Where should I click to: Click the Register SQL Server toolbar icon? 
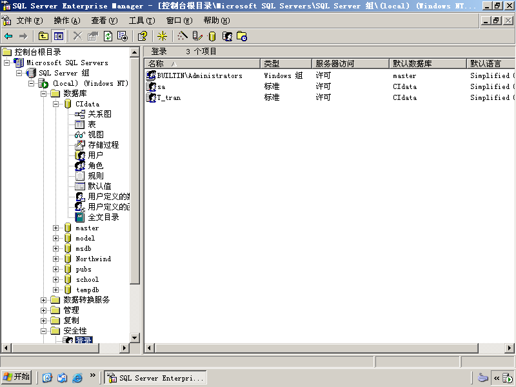[197, 36]
